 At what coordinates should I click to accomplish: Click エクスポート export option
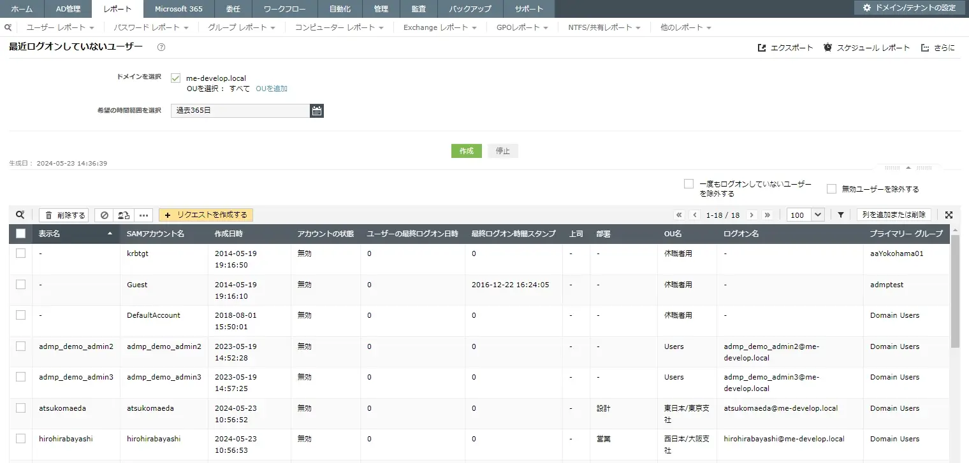(785, 48)
